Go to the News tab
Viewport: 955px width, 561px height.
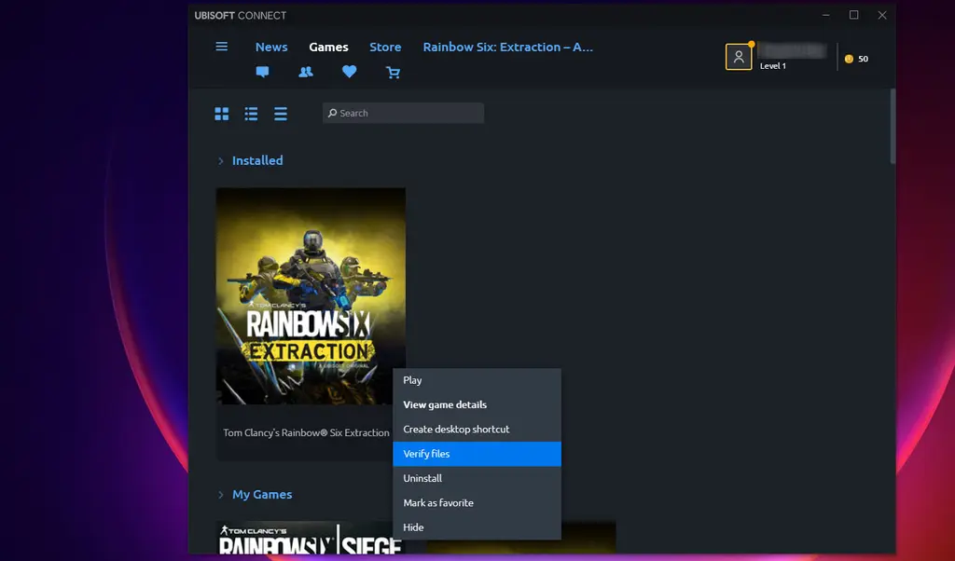pyautogui.click(x=271, y=47)
